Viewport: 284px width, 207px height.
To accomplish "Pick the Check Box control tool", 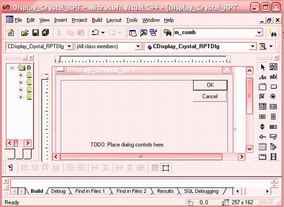I will (x=262, y=96).
